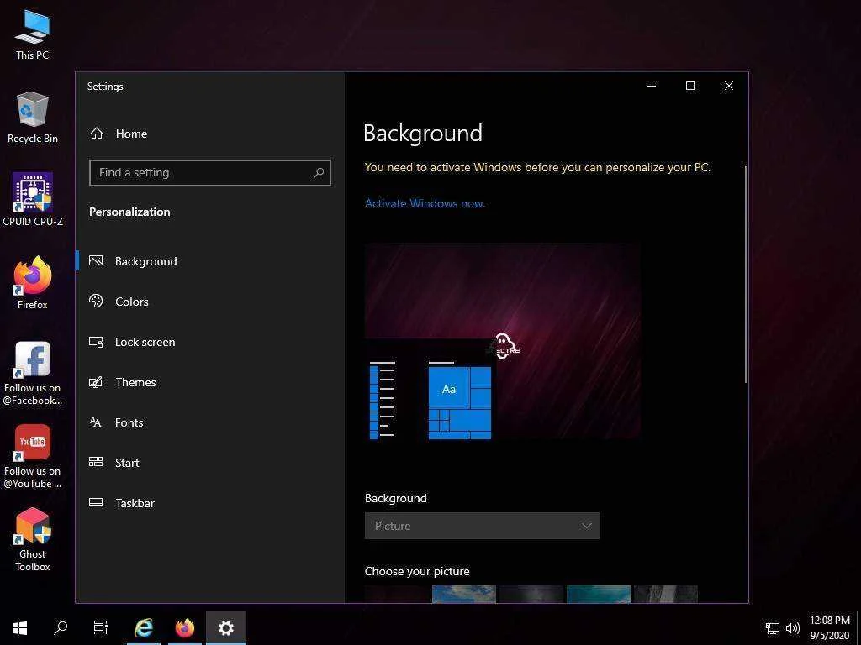Launch Internet Explorer from taskbar
Image resolution: width=861 pixels, height=645 pixels.
tap(144, 628)
